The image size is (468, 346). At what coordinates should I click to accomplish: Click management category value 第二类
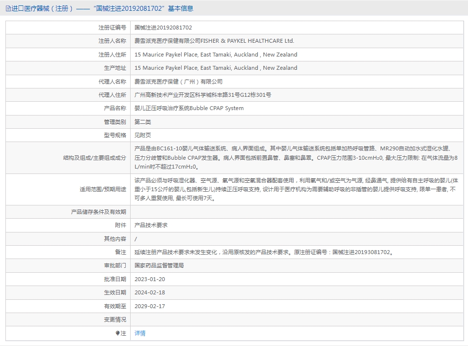pos(143,121)
